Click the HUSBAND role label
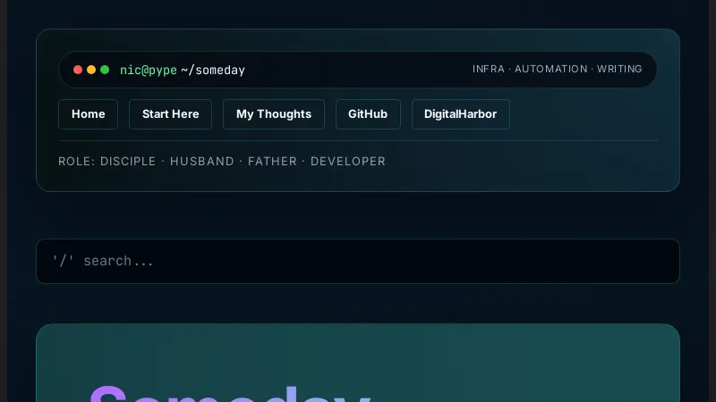Image resolution: width=716 pixels, height=402 pixels. 201,162
